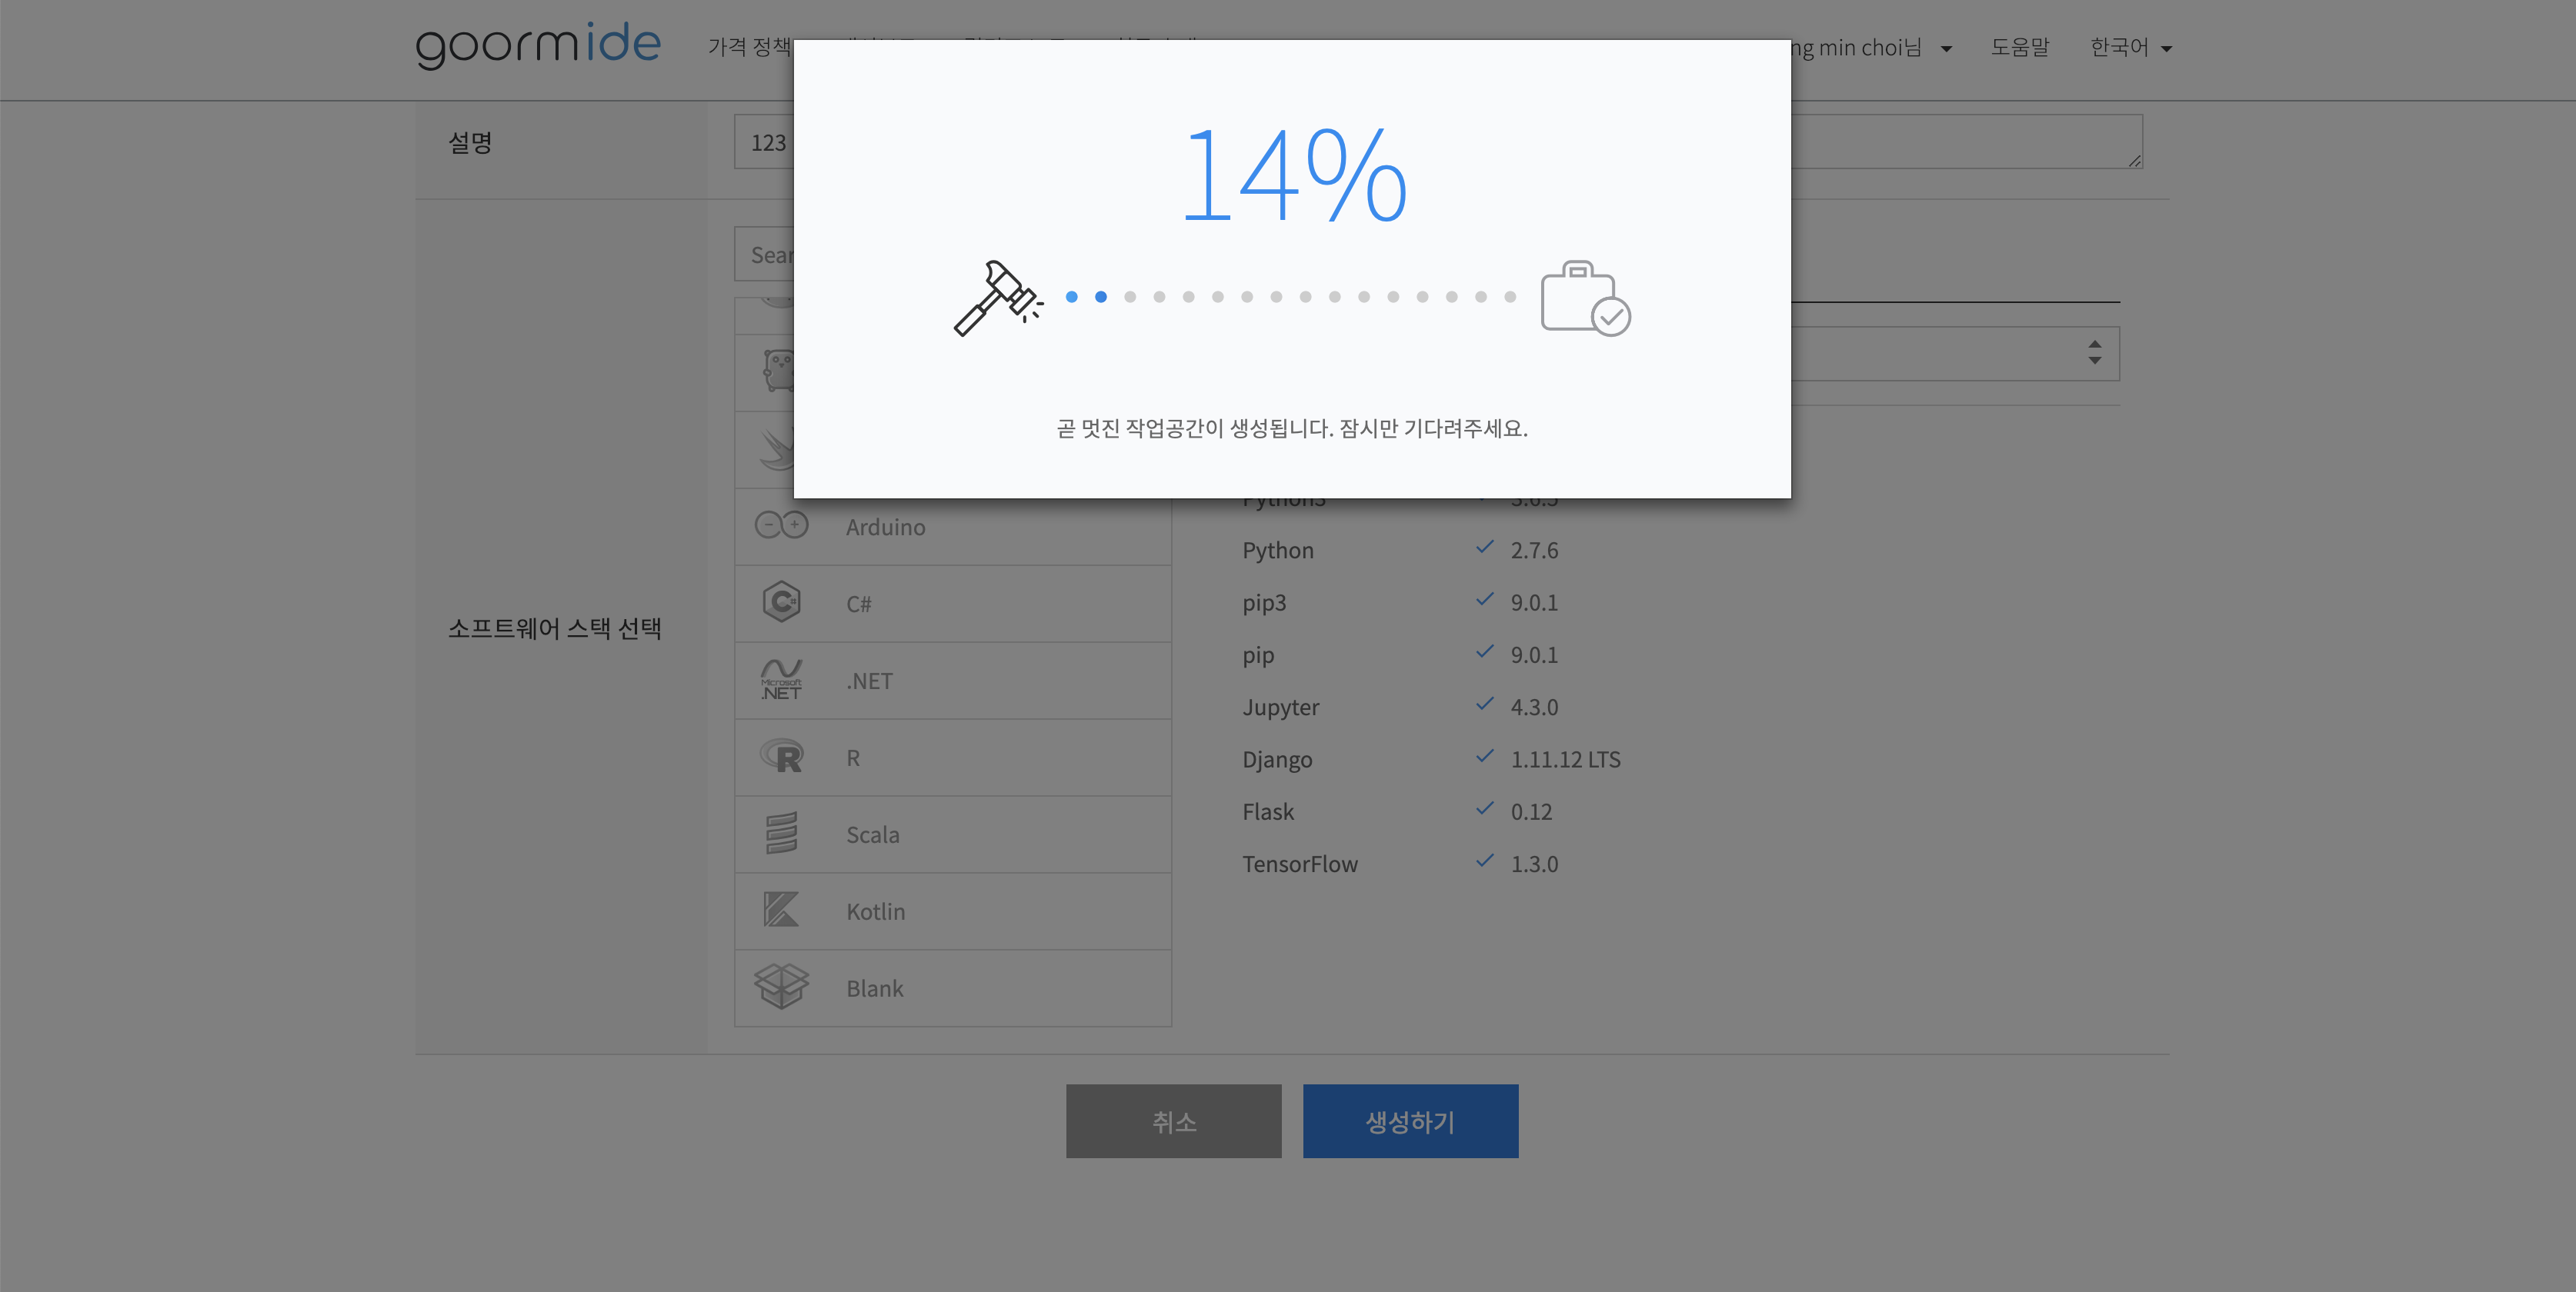Choose the .NET stack icon
This screenshot has height=1292, width=2576.
click(x=781, y=680)
